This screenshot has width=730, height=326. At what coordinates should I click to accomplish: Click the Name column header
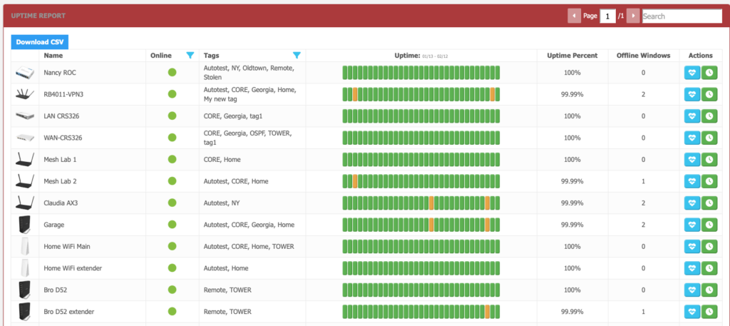(x=53, y=56)
